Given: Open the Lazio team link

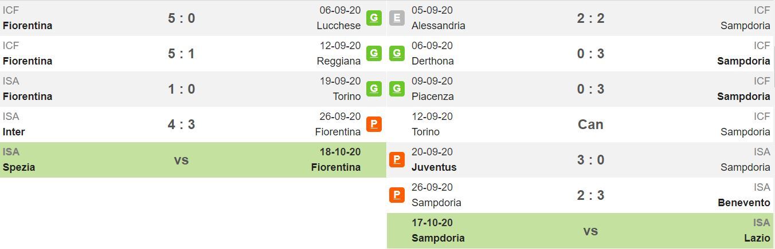Looking at the screenshot, I should click(757, 238).
